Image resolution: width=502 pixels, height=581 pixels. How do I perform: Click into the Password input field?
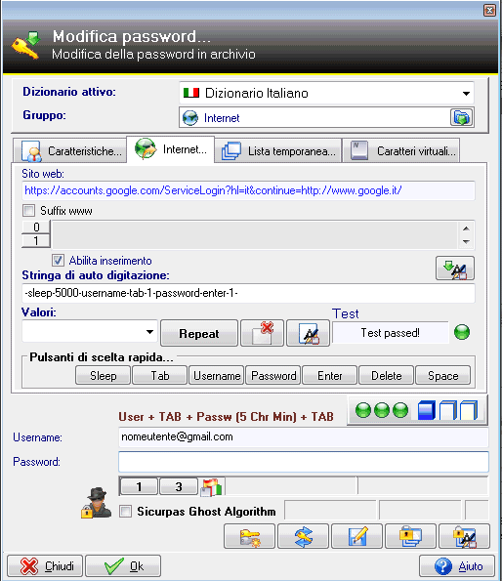point(304,462)
